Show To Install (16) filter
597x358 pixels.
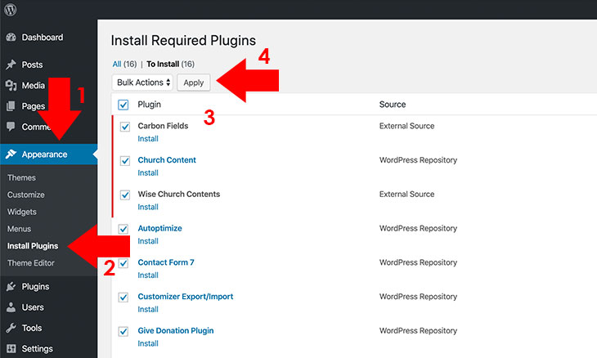tap(171, 64)
